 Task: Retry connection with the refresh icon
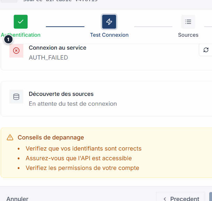coord(206,50)
